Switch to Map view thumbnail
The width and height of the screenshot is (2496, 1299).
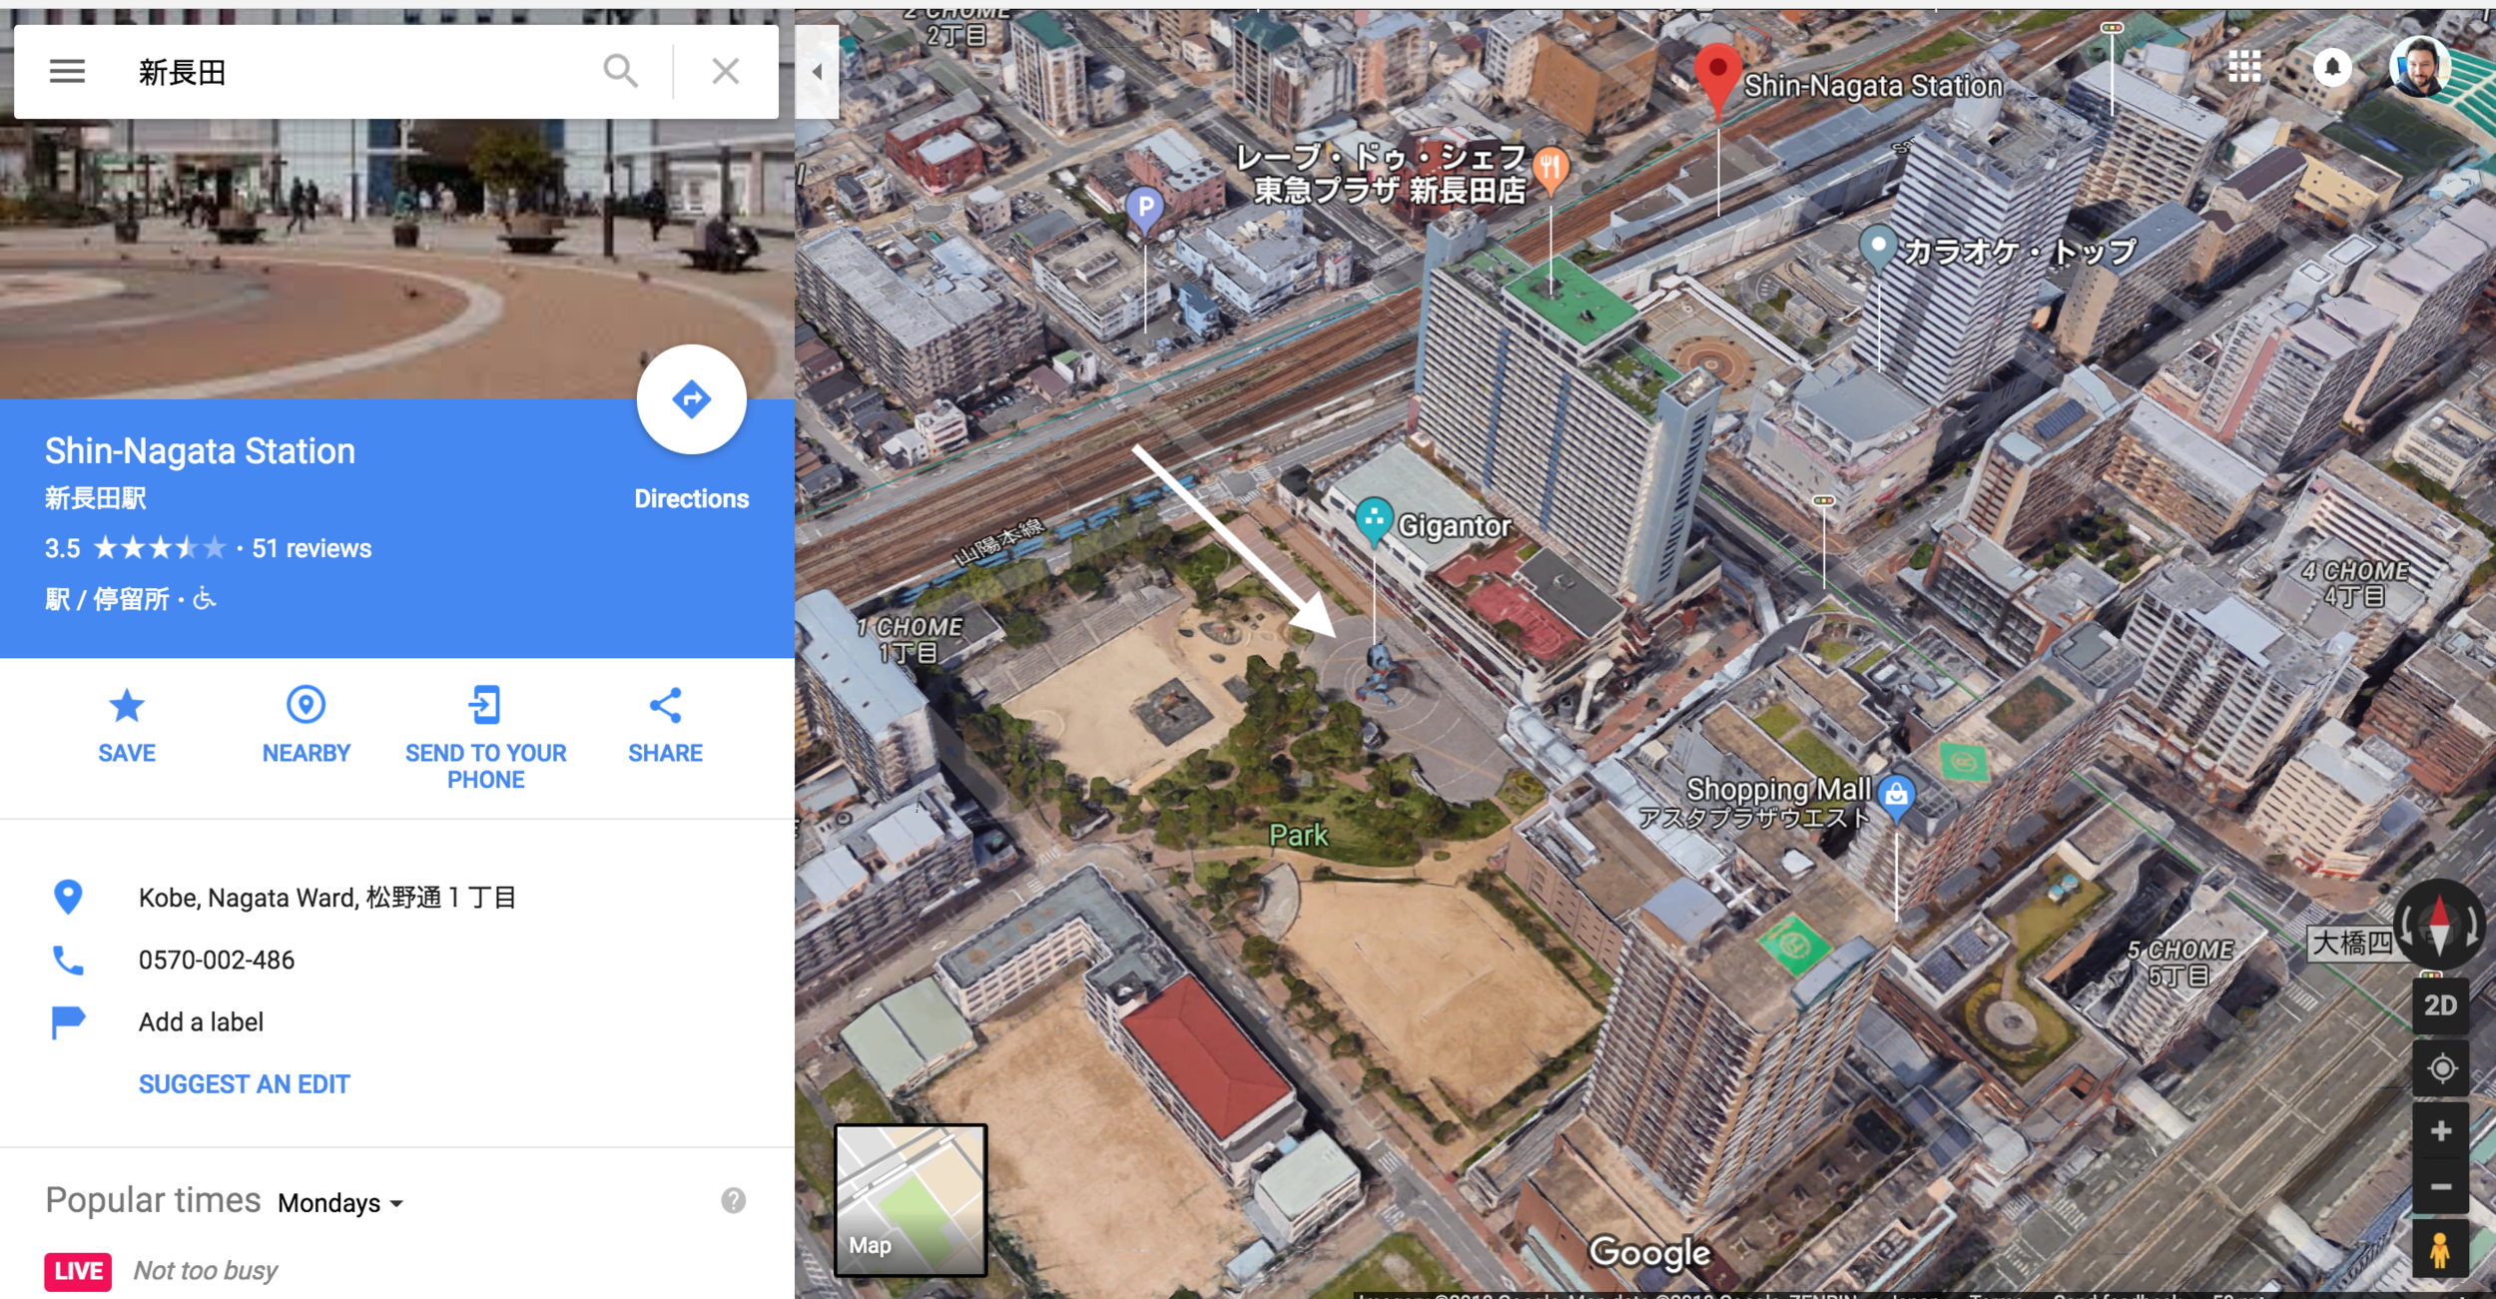pos(911,1200)
